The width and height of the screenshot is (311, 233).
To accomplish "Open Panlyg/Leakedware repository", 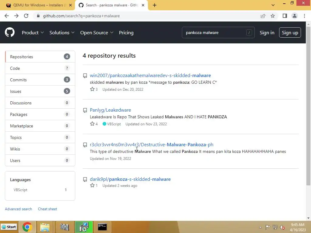I will point(111,110).
